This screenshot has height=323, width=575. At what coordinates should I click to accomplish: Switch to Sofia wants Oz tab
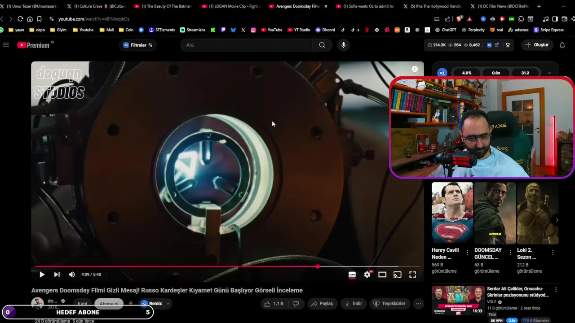[366, 6]
